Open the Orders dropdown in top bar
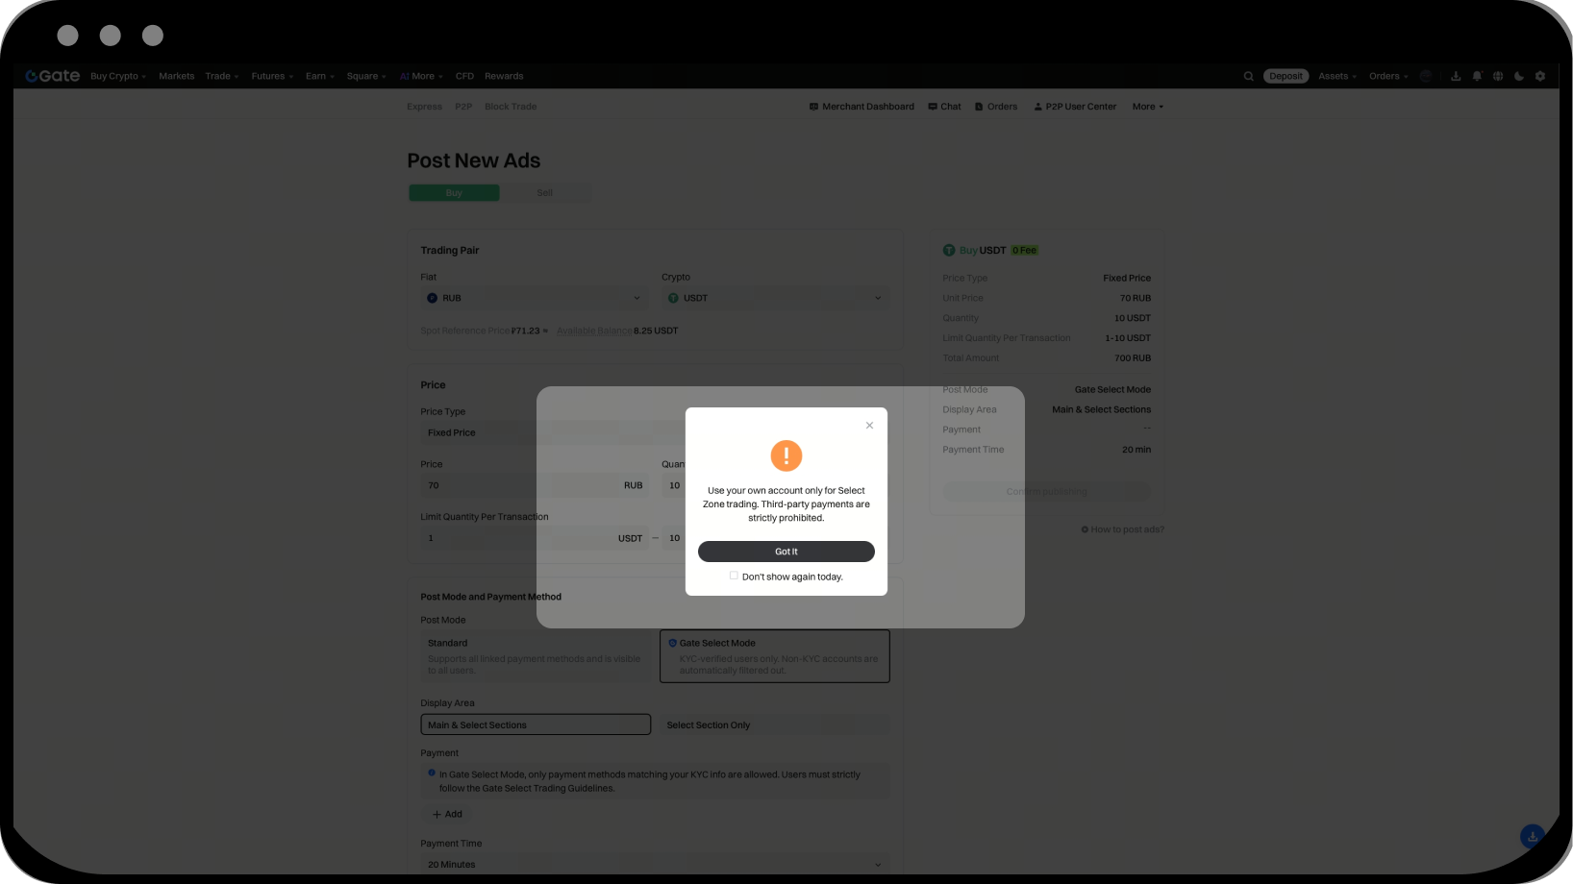This screenshot has height=884, width=1573. [x=1388, y=76]
